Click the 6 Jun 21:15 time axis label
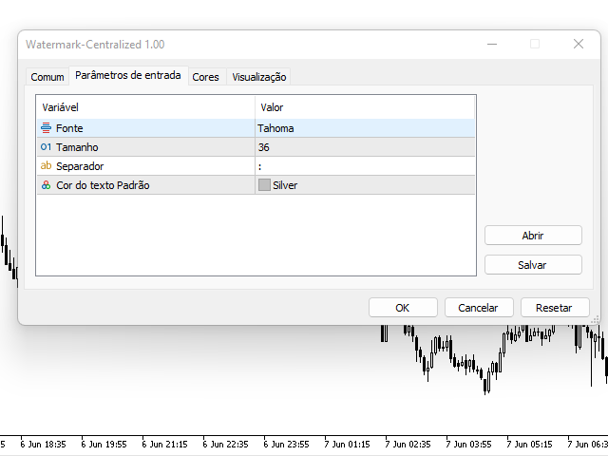 (164, 444)
